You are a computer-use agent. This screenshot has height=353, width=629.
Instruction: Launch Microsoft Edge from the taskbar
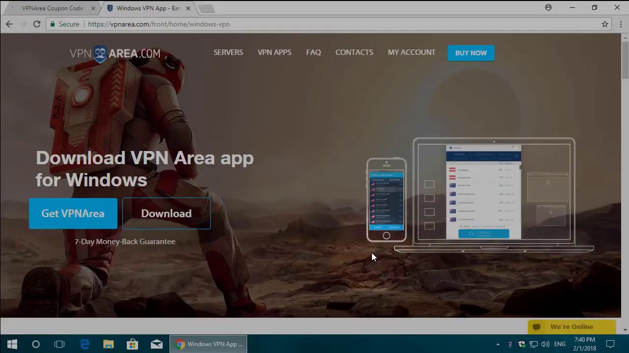click(85, 344)
